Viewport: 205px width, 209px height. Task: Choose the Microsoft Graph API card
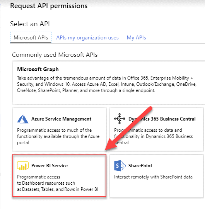109,83
